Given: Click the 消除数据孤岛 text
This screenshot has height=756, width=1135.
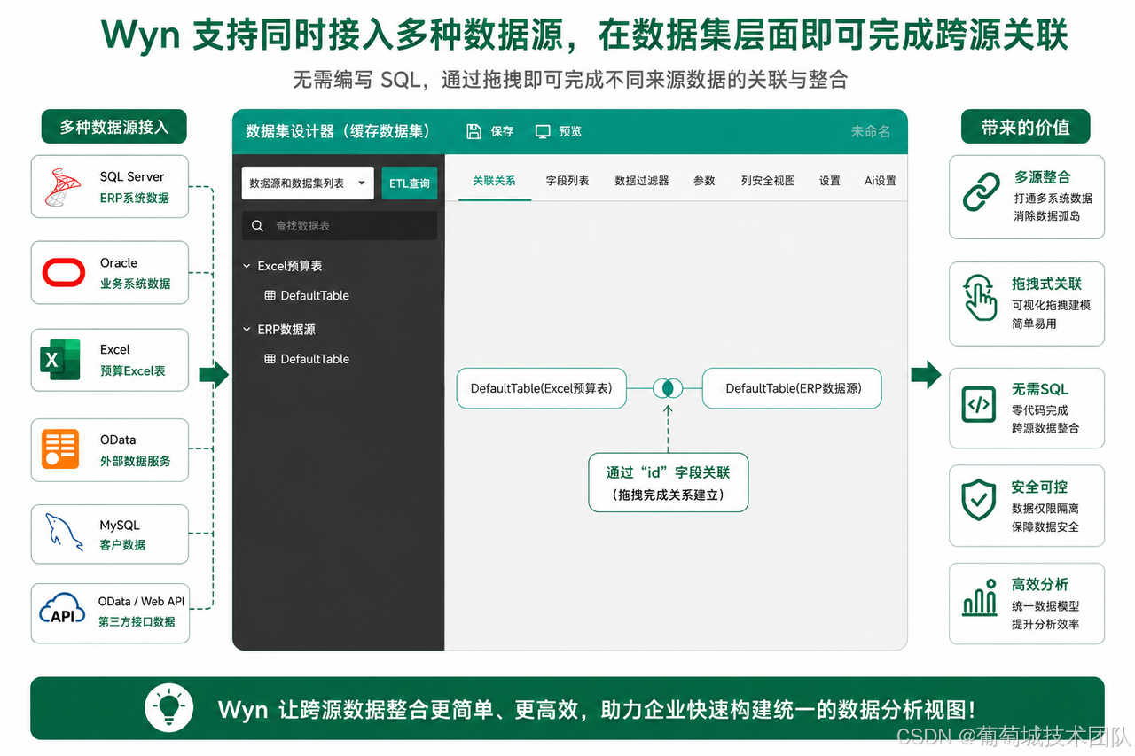Looking at the screenshot, I should coord(1046,216).
